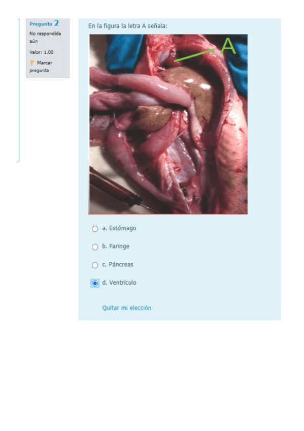This screenshot has height=431, width=304.
Task: Click the 'Valor: 1,00' score text
Action: (42, 52)
